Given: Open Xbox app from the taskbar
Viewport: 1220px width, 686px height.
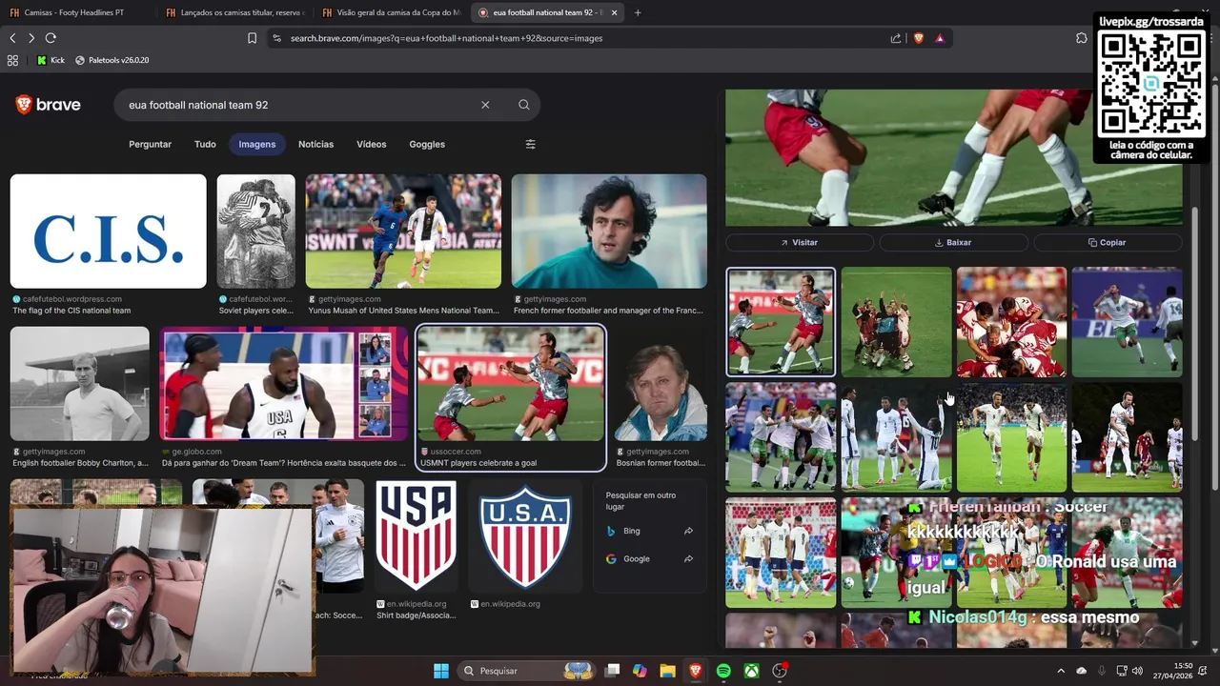Looking at the screenshot, I should tap(752, 671).
